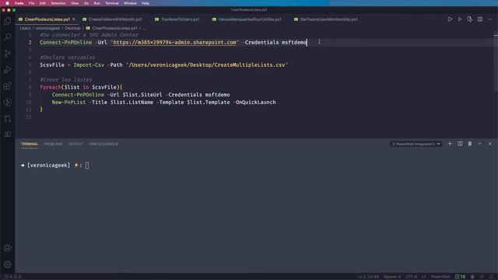Click the veronicageek breadcrumb segment
The width and height of the screenshot is (498, 280).
pos(47,28)
